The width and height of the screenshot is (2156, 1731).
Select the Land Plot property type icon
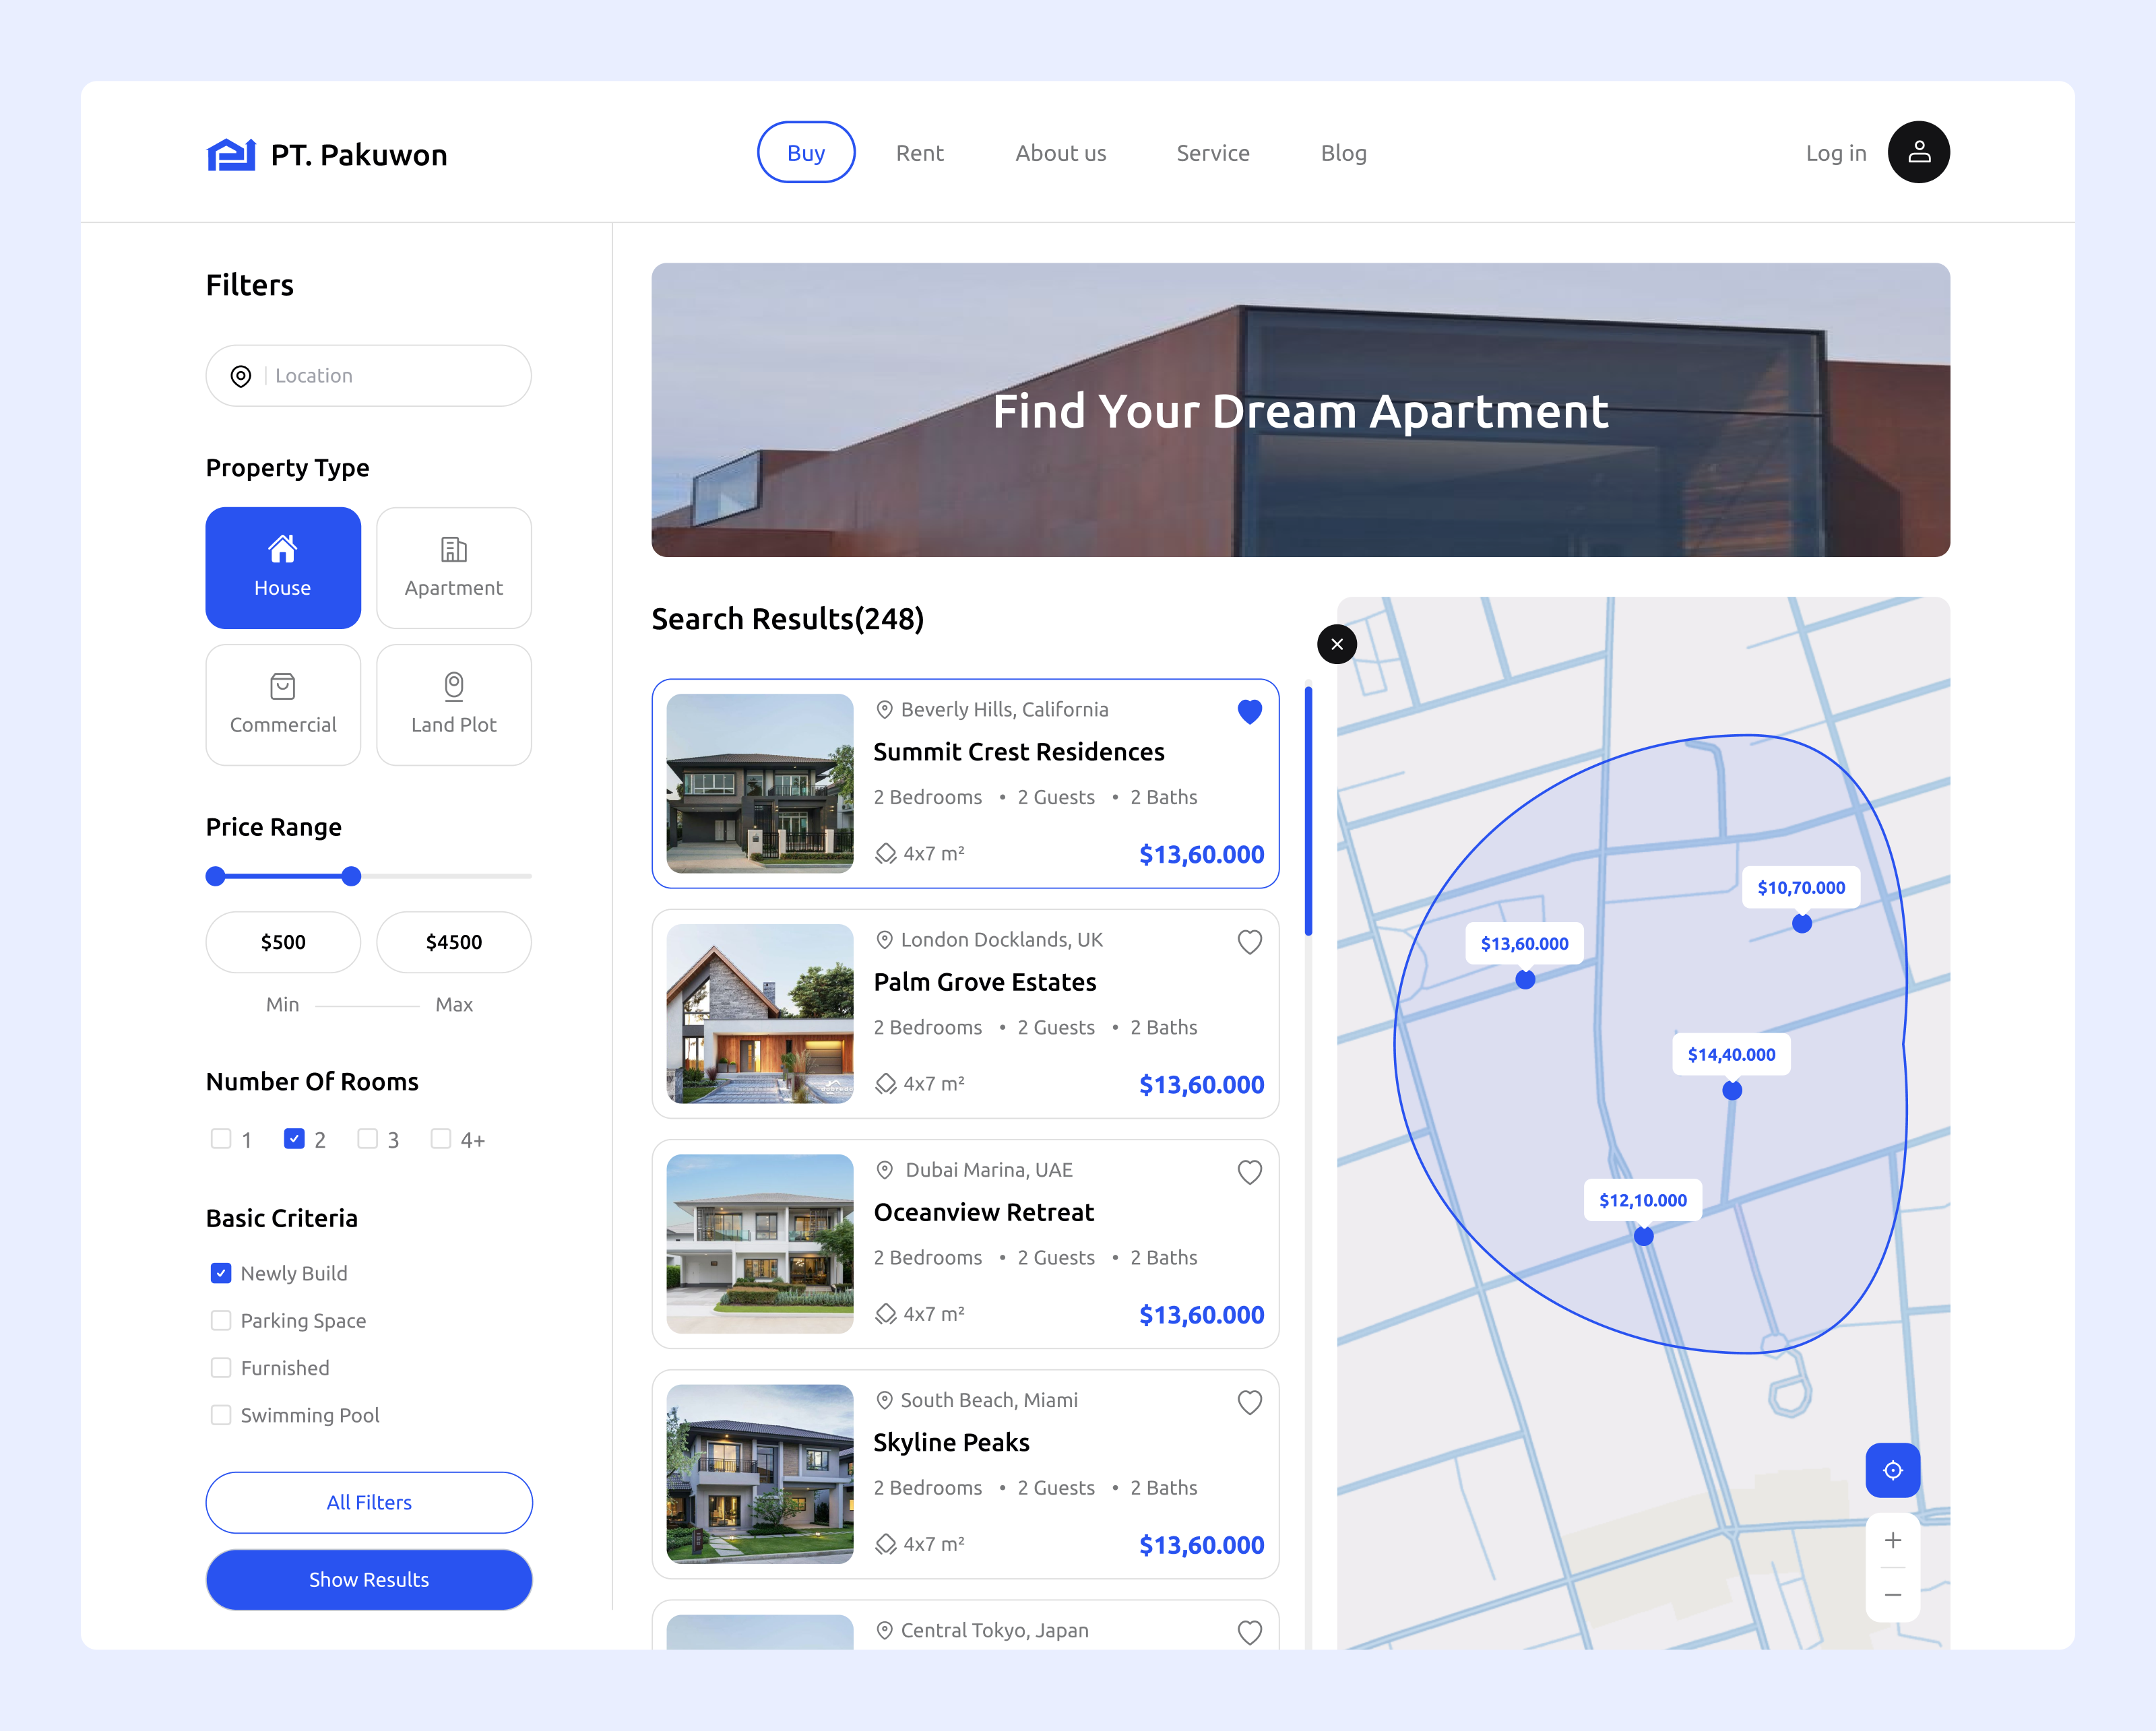[454, 686]
